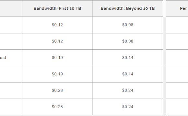Select the fifth-row $0.24 price cell
The image size is (188, 116).
click(x=128, y=91)
